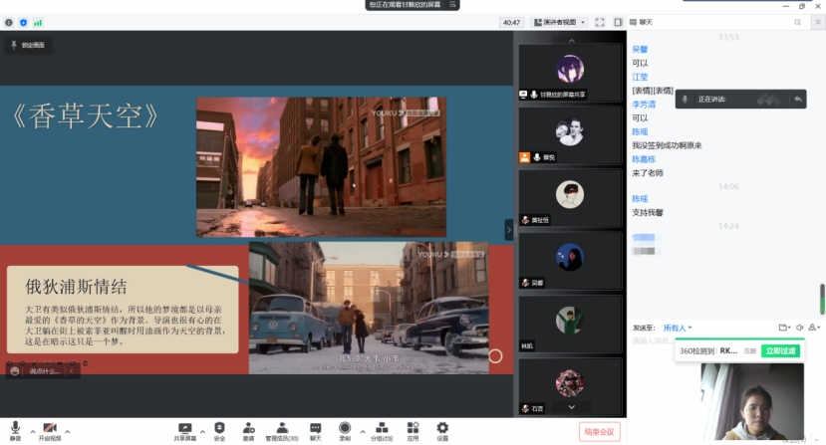Click the blue security shield status icon

coord(23,23)
